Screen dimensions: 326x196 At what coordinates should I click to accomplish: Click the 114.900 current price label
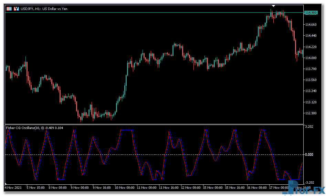(311, 13)
